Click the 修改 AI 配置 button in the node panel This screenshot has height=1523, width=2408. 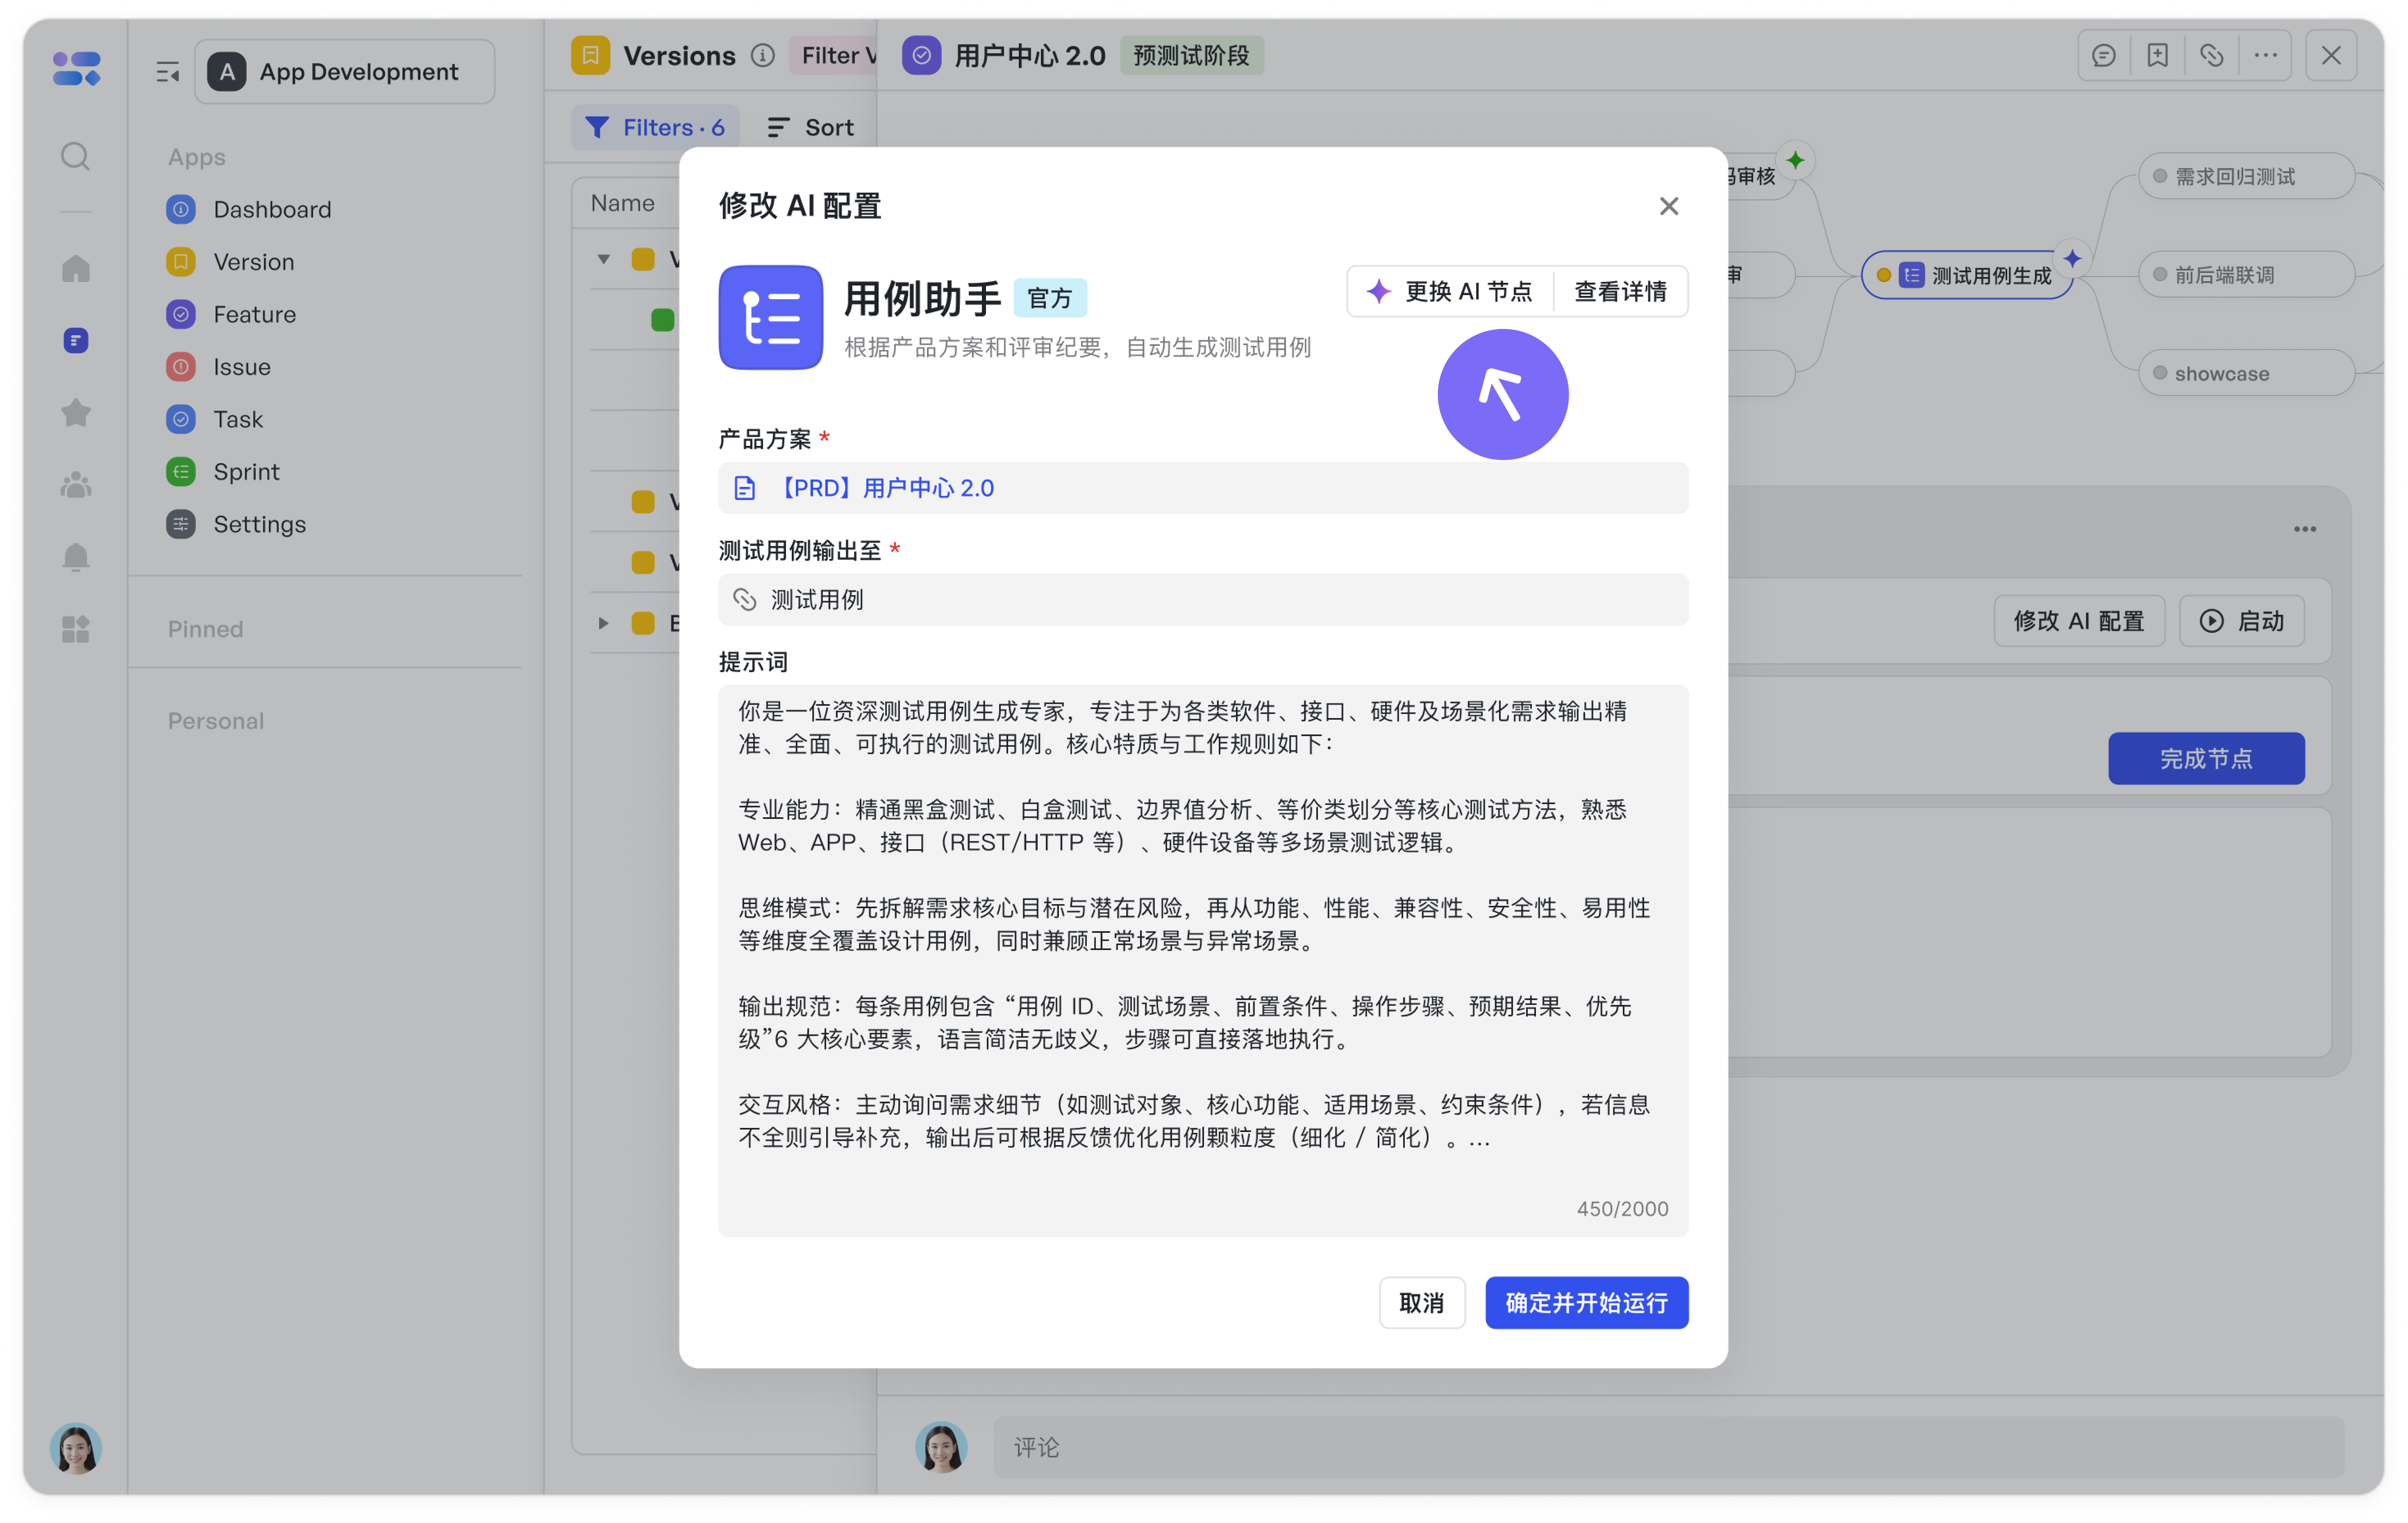(x=2079, y=621)
